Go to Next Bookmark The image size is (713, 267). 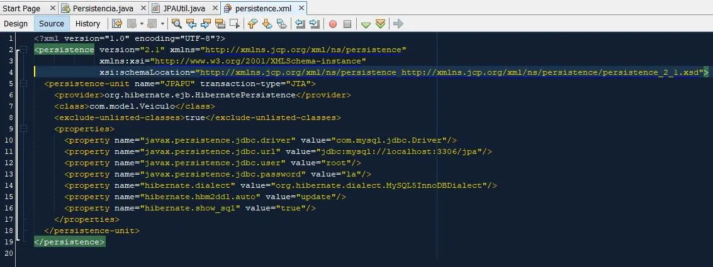[267, 24]
